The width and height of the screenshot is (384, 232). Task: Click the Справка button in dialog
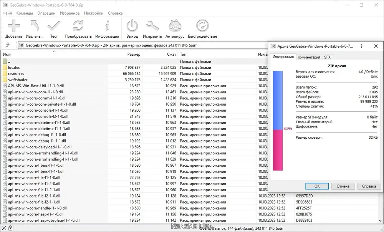(x=369, y=186)
